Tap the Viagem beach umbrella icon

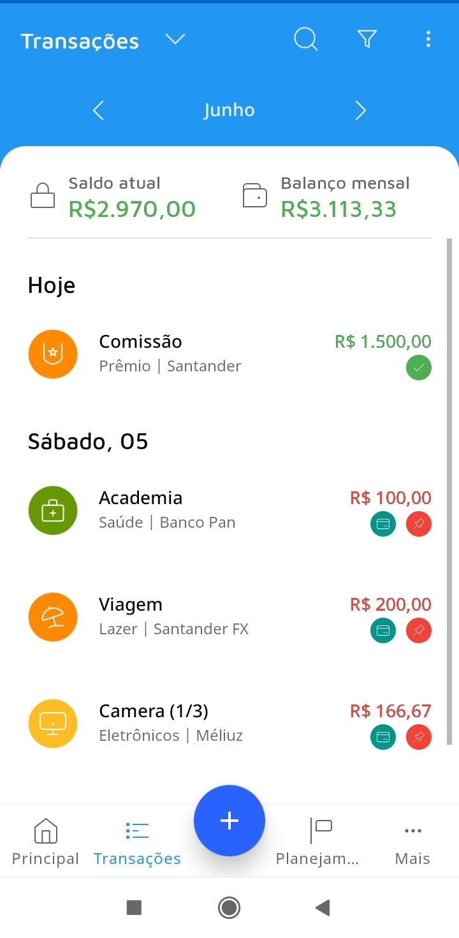[53, 617]
